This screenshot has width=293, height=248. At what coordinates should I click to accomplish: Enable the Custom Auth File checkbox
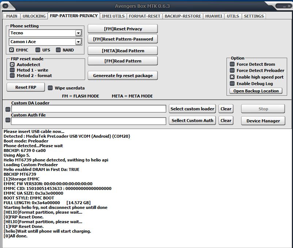click(8, 120)
